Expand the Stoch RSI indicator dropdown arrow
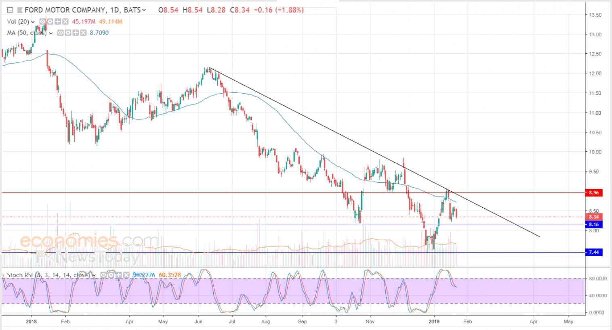Viewport: 612px width, 330px height. (94, 276)
